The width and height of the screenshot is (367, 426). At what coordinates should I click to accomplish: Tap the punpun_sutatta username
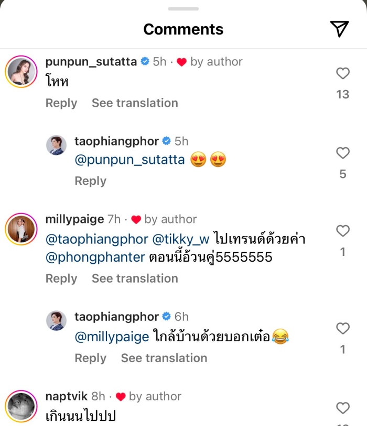pos(91,62)
